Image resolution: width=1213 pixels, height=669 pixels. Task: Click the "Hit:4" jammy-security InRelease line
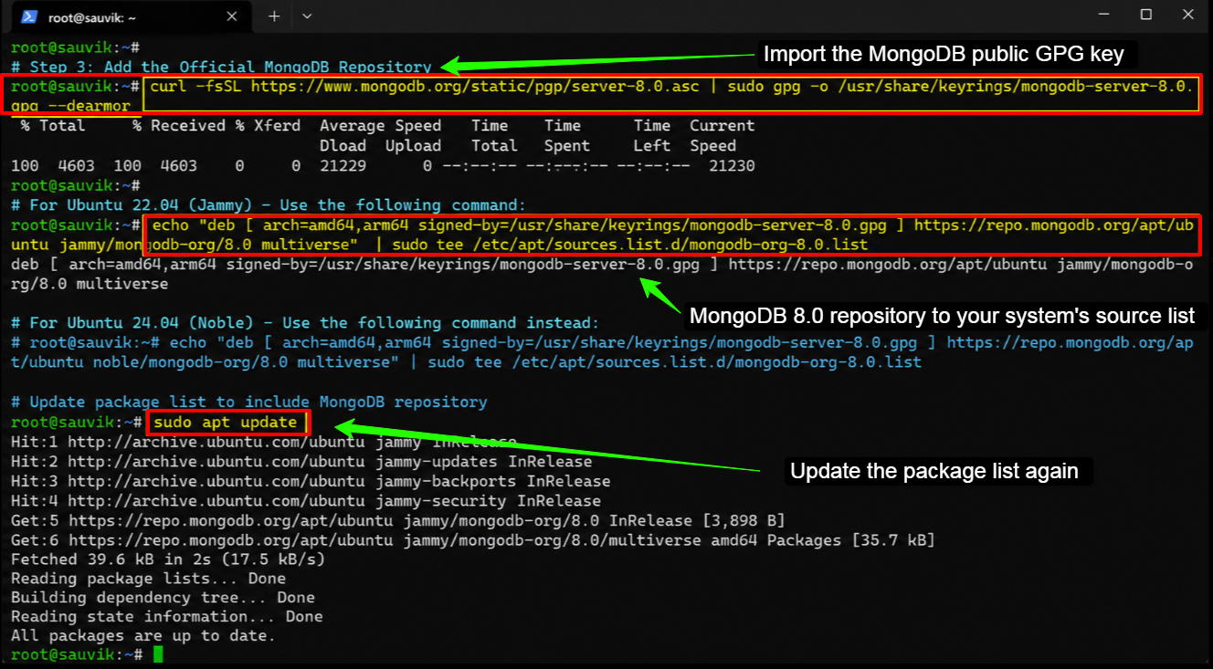(306, 501)
